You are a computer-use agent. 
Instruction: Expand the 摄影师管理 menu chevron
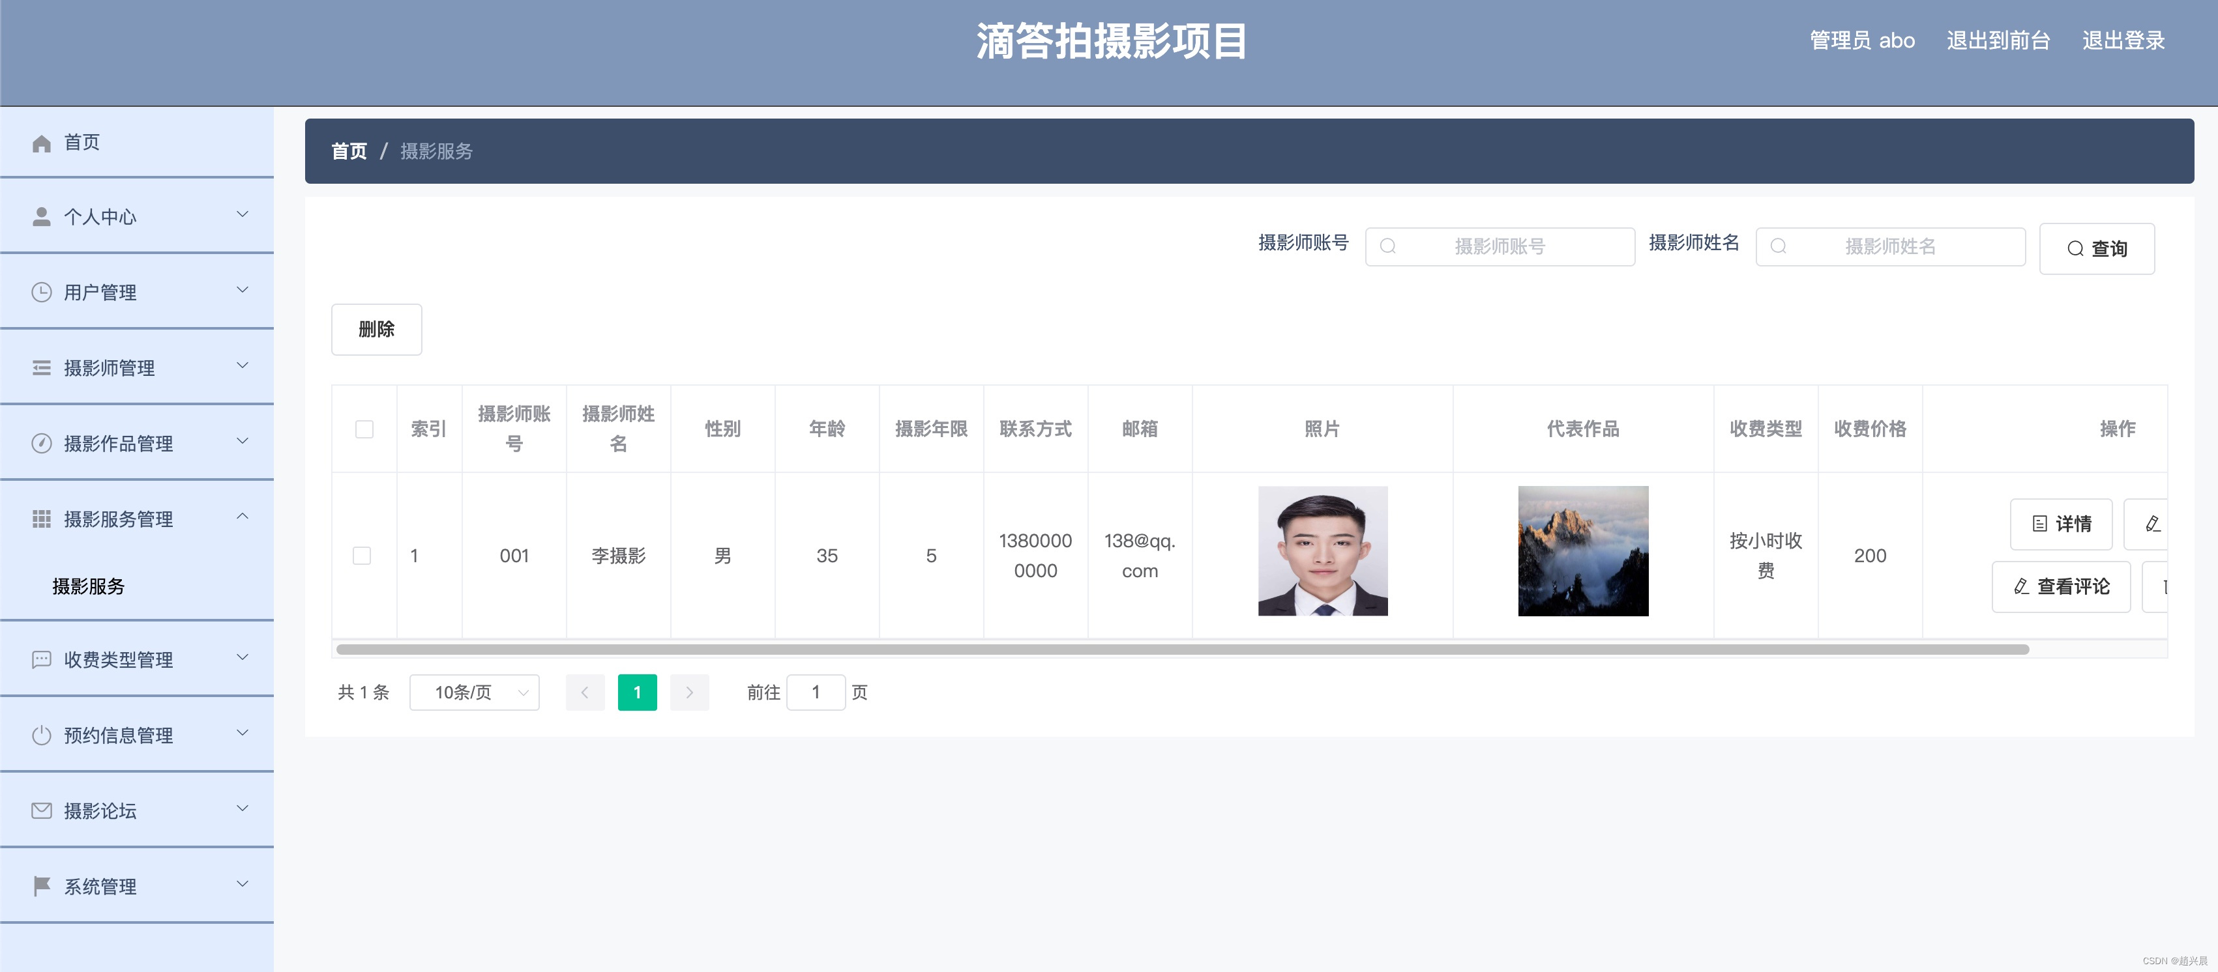[243, 365]
